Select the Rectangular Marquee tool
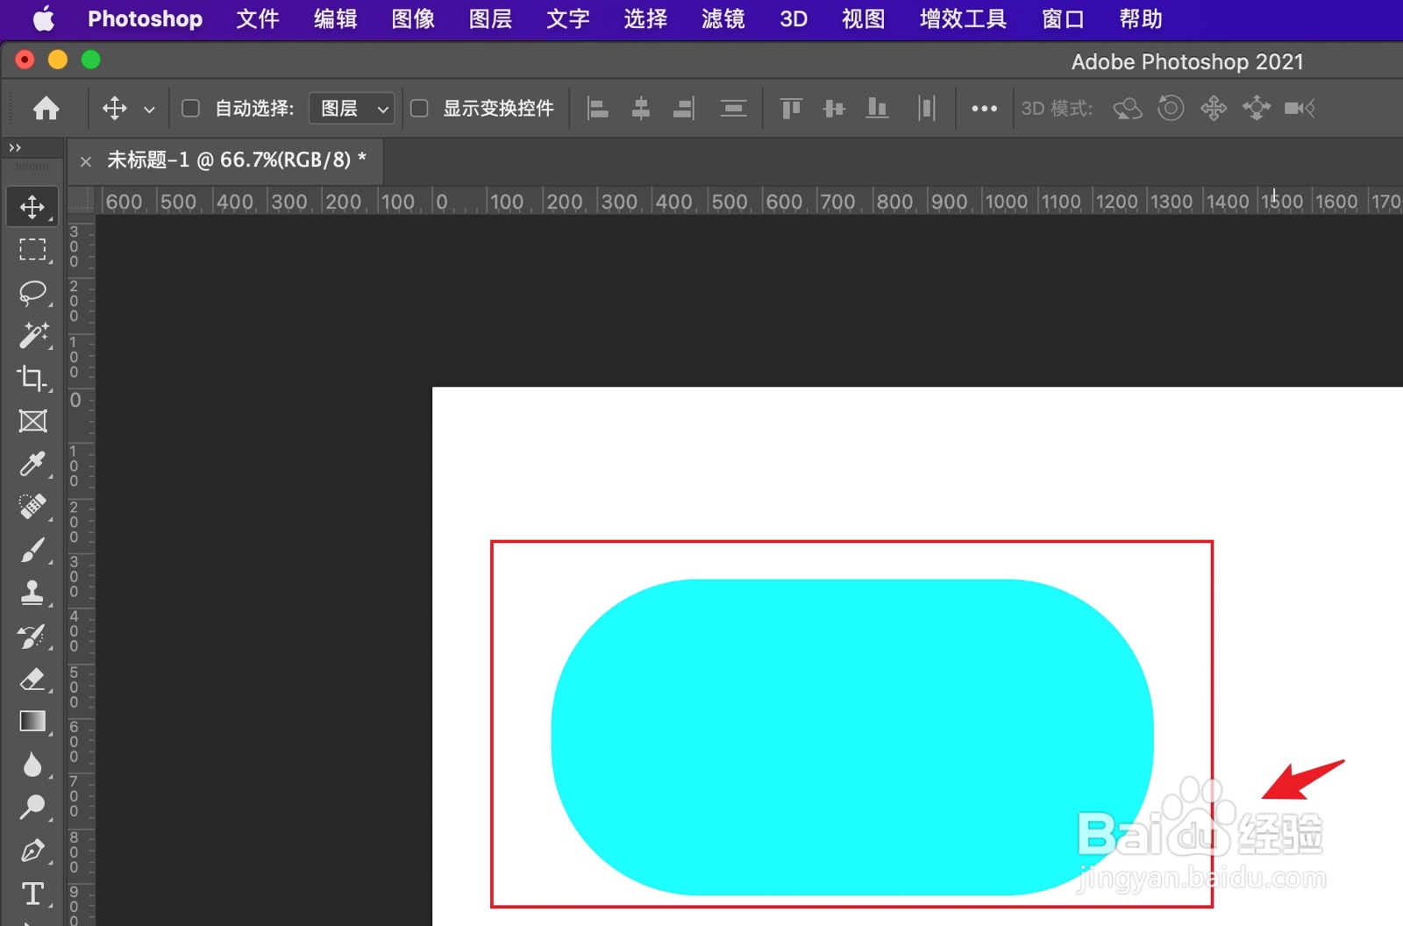This screenshot has width=1403, height=926. (32, 250)
